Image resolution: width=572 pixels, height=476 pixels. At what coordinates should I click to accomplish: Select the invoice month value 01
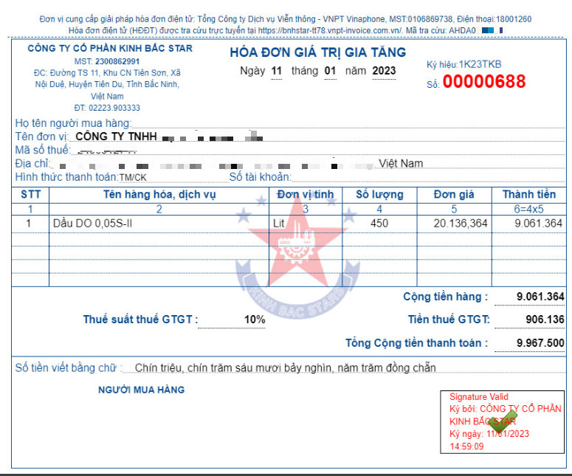click(330, 70)
